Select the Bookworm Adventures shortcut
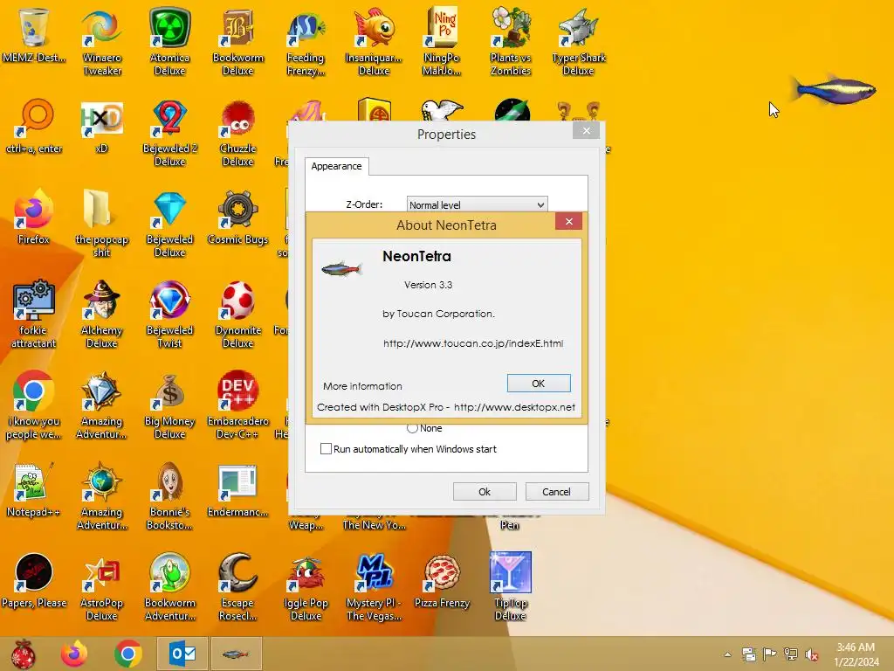This screenshot has height=671, width=894. coord(170,586)
